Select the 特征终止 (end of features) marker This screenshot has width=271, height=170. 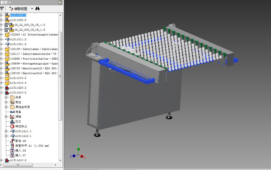pyautogui.click(x=12, y=126)
